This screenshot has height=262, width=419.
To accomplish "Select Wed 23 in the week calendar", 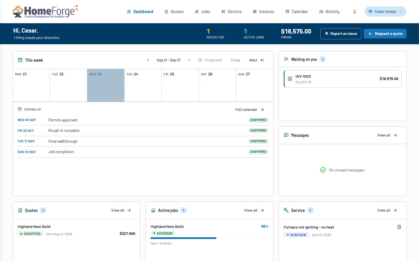I will (106, 85).
